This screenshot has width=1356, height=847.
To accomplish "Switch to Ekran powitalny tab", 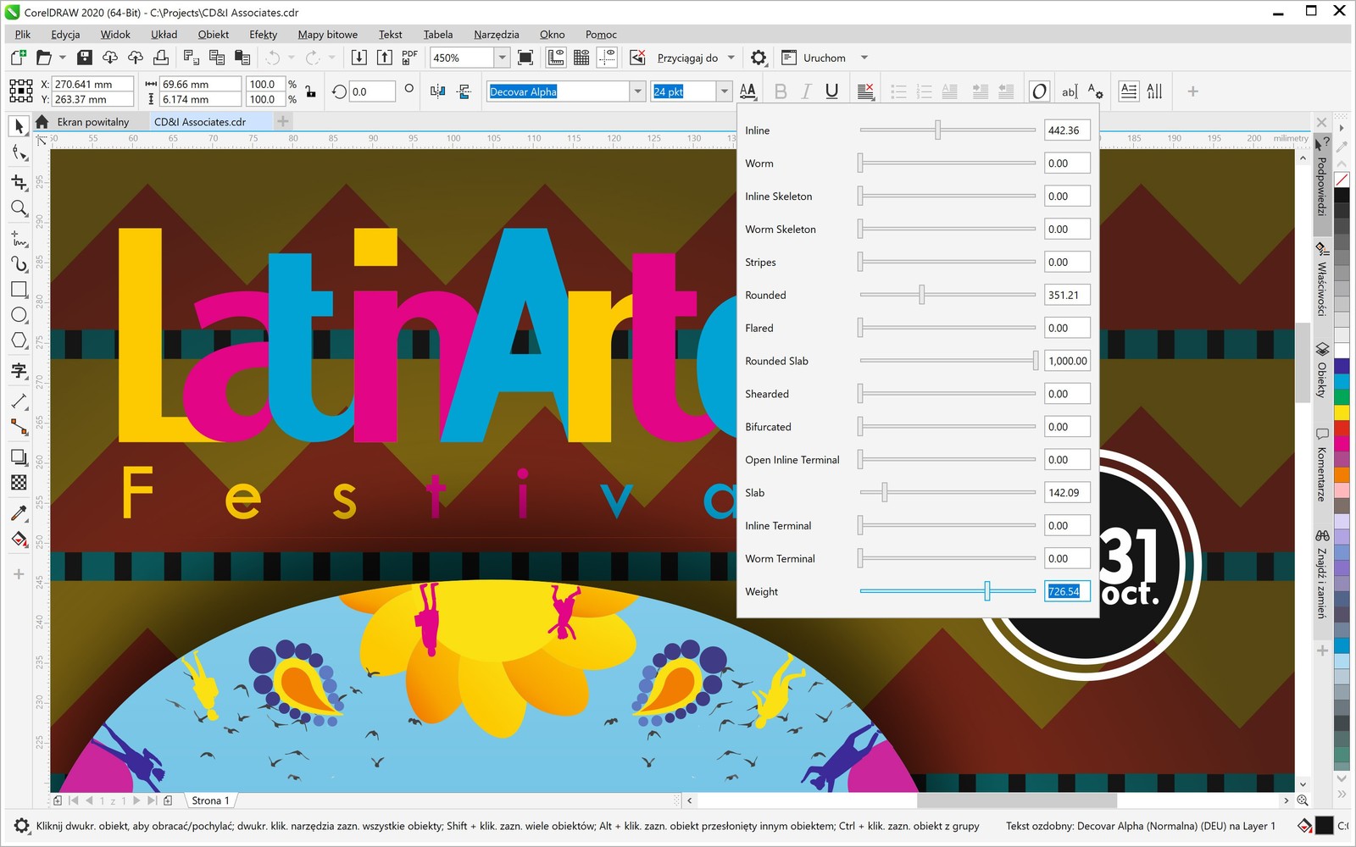I will (92, 122).
